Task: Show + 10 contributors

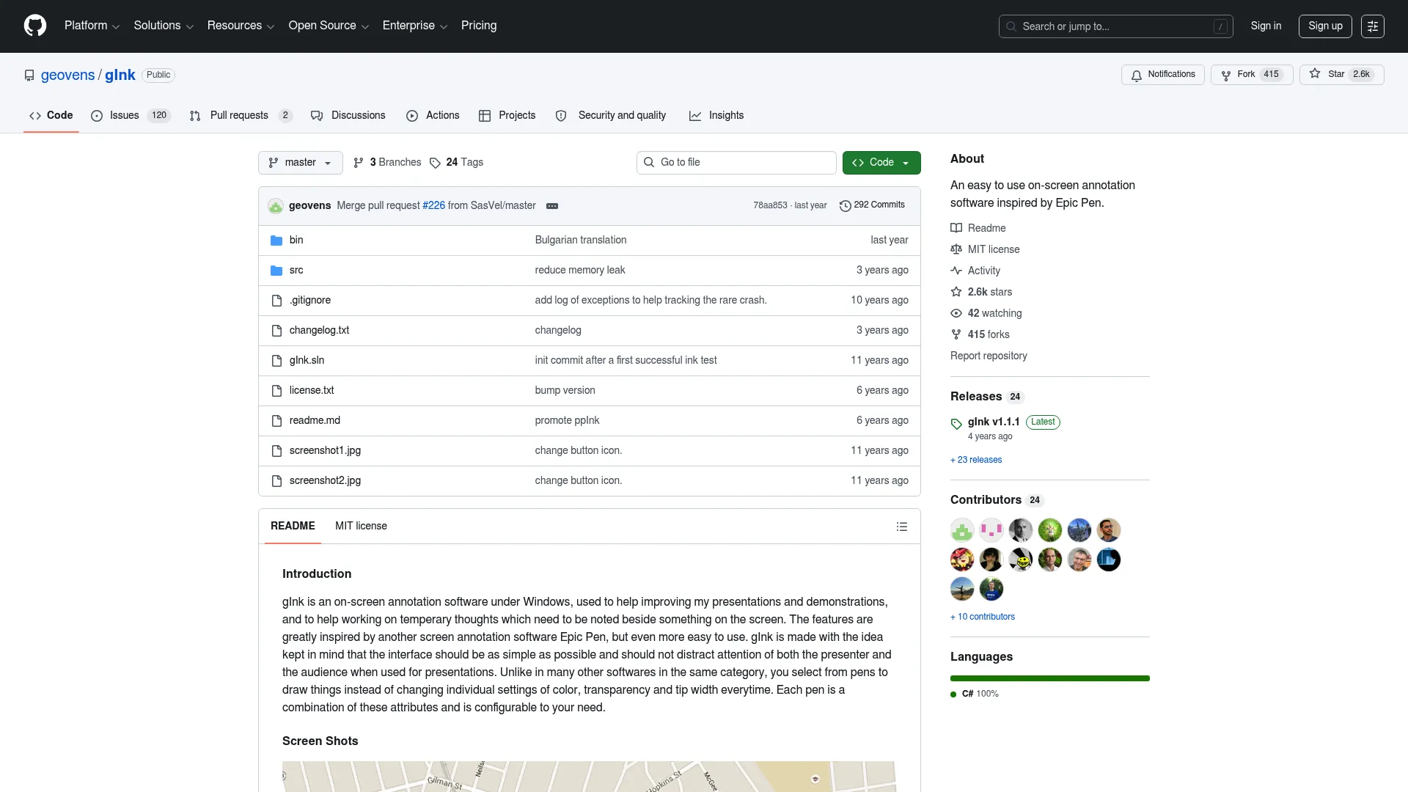Action: click(983, 617)
